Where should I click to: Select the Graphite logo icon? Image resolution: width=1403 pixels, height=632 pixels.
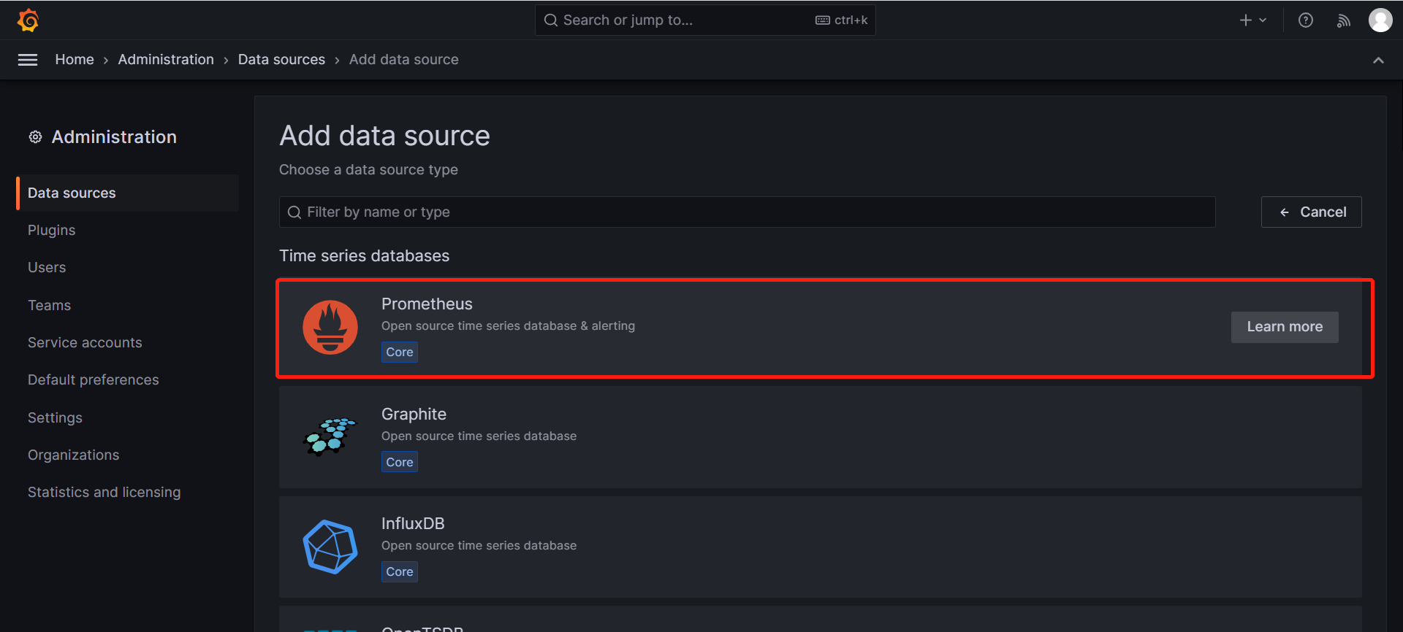pos(330,436)
